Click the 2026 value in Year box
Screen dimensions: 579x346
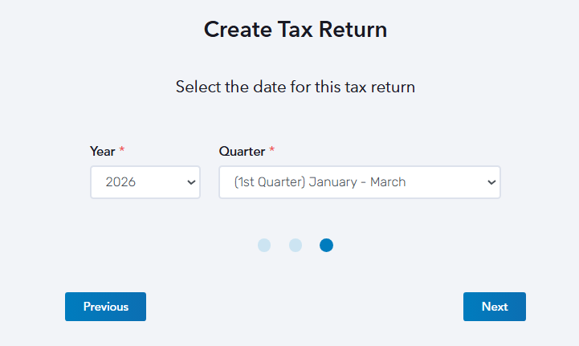point(120,182)
